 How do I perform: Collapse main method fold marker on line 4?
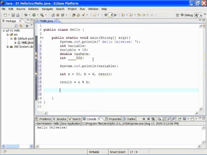click(43, 38)
